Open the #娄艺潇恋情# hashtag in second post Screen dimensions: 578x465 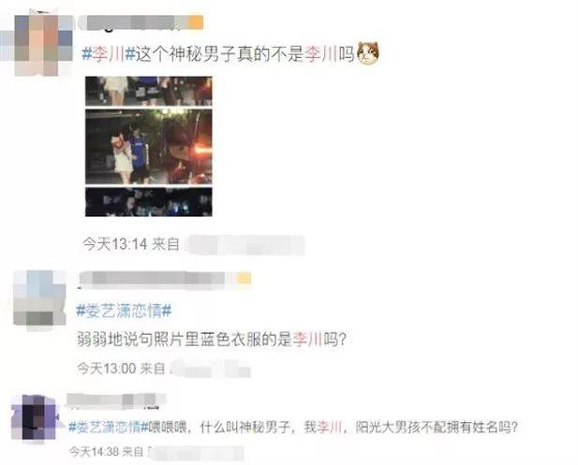pyautogui.click(x=124, y=312)
